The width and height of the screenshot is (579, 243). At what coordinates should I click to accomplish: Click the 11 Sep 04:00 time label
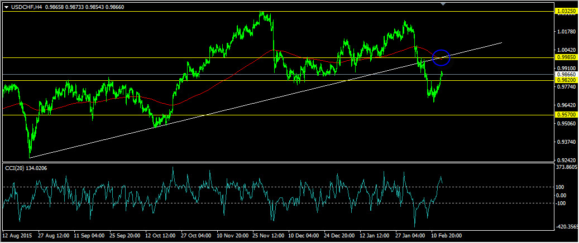[89, 235]
